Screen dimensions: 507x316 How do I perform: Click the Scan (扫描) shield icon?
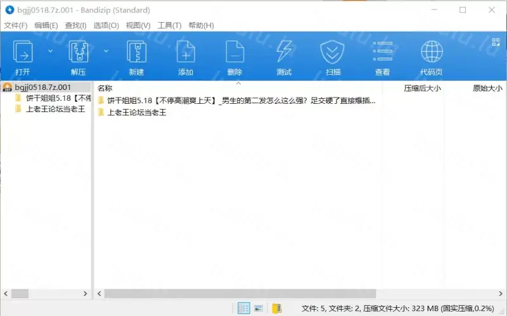coord(333,52)
